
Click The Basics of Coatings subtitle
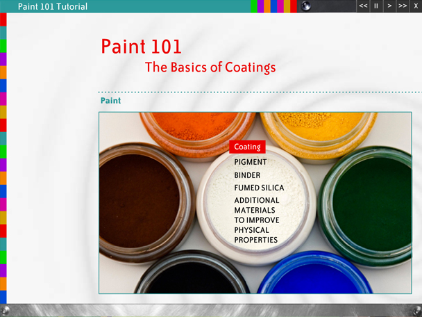click(210, 67)
